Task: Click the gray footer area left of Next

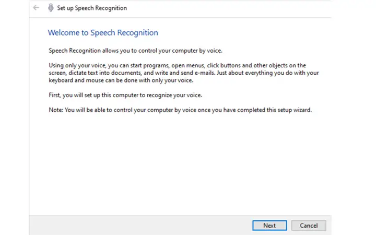Action: [140, 226]
